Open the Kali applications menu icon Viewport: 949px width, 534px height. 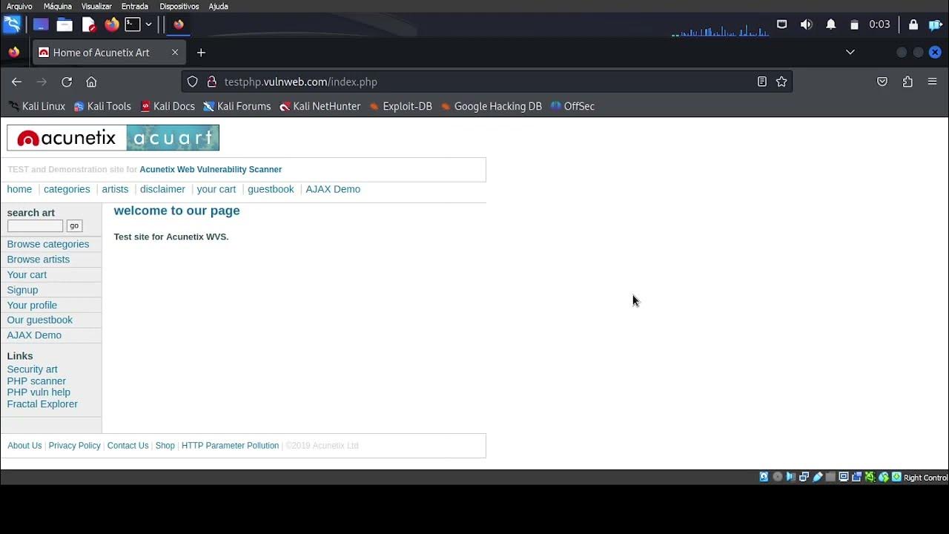12,24
